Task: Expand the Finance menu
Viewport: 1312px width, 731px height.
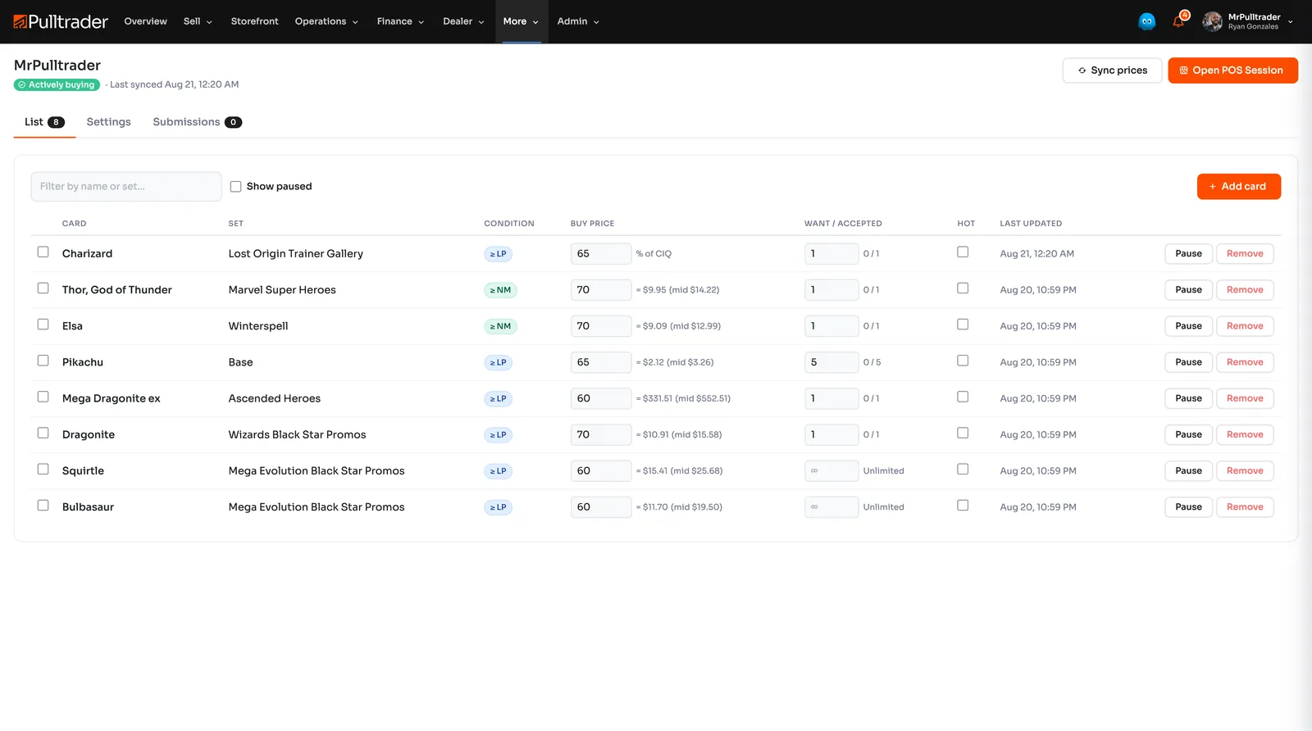Action: point(400,21)
